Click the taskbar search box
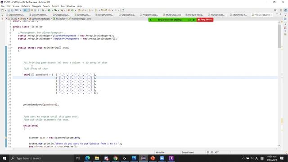The image size is (288, 162). 41,158
